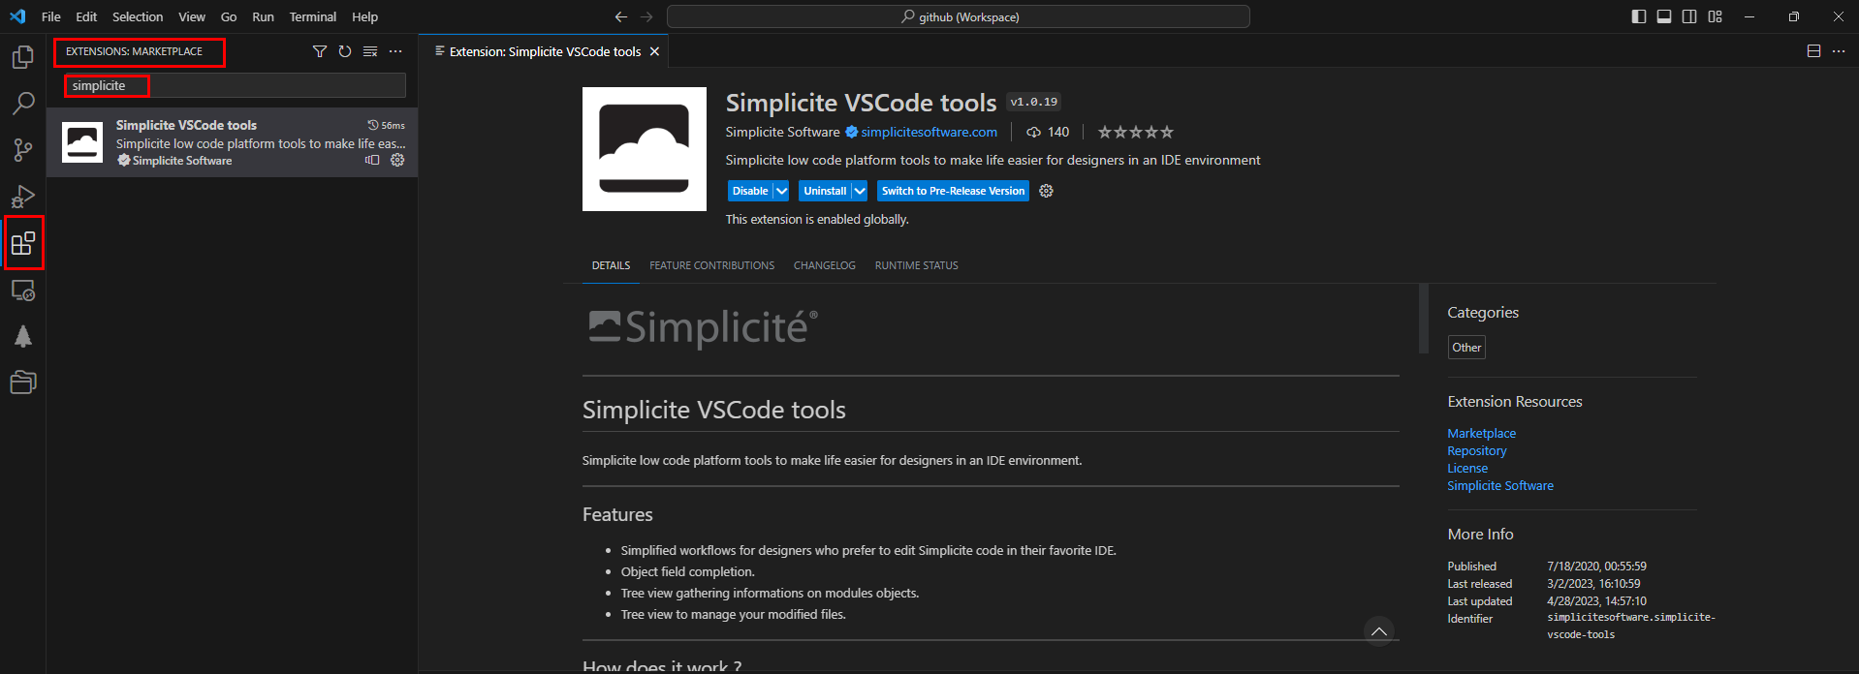Open simplicitesoftware.com publisher link
This screenshot has height=674, width=1859.
tap(929, 132)
